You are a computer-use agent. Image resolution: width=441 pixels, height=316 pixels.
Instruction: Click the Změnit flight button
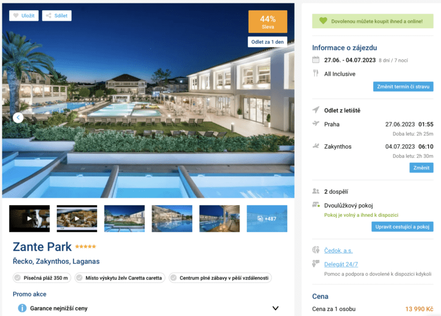click(x=421, y=168)
